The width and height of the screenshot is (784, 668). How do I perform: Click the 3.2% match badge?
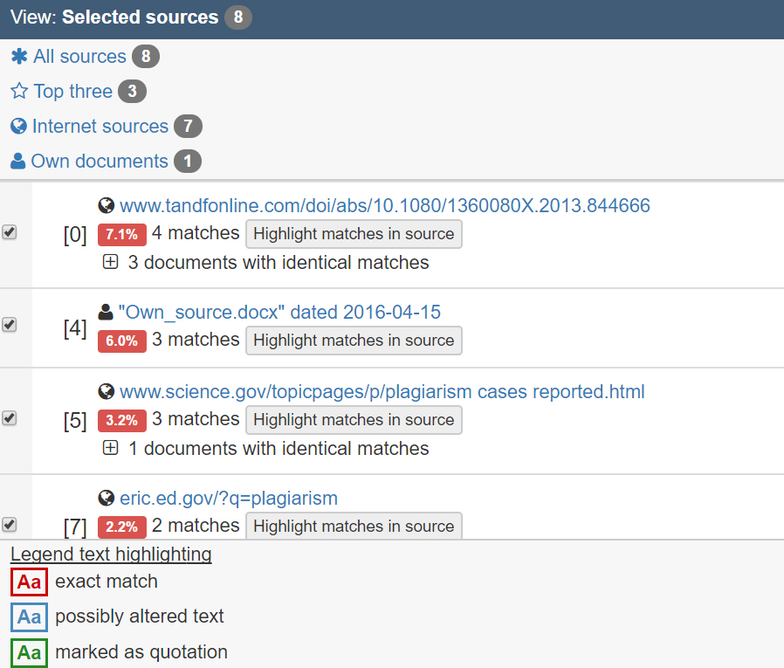pyautogui.click(x=122, y=421)
